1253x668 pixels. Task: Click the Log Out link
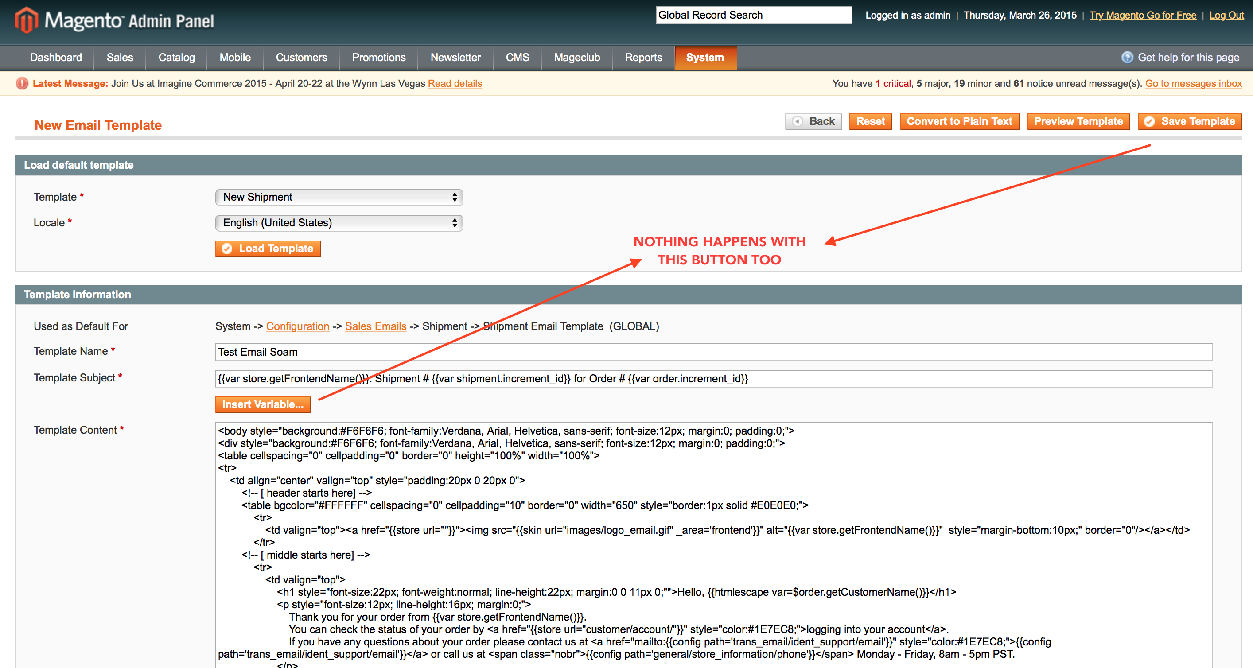coord(1226,15)
